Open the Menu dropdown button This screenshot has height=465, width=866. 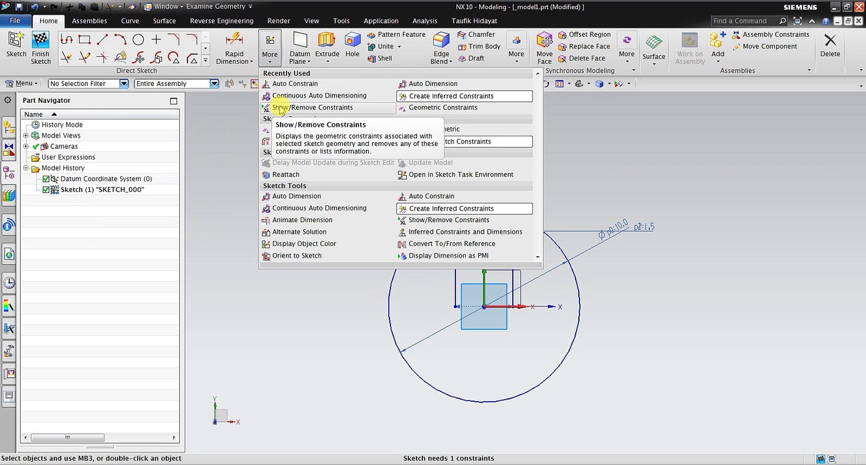click(21, 83)
